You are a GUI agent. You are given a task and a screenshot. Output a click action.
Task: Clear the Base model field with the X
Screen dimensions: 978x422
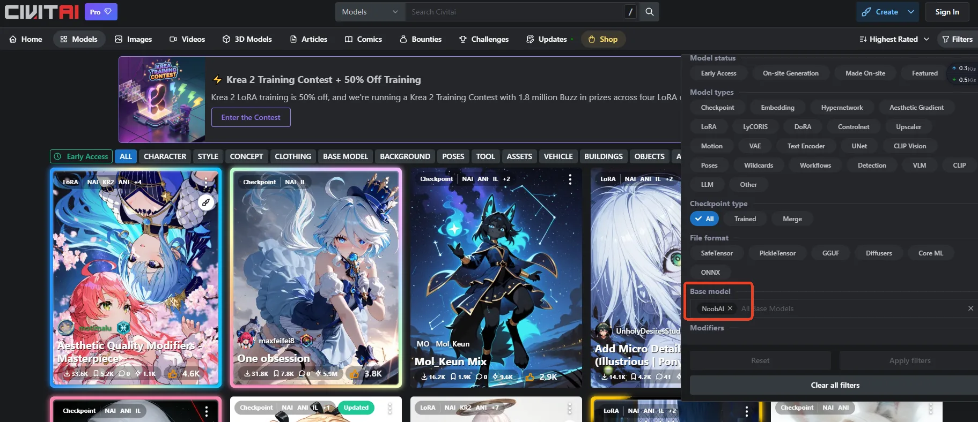pos(970,308)
